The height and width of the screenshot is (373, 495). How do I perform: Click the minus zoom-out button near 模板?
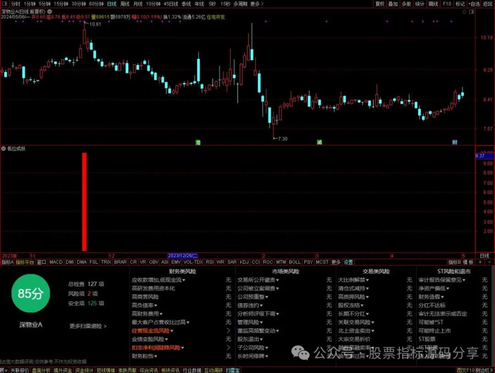[489, 262]
